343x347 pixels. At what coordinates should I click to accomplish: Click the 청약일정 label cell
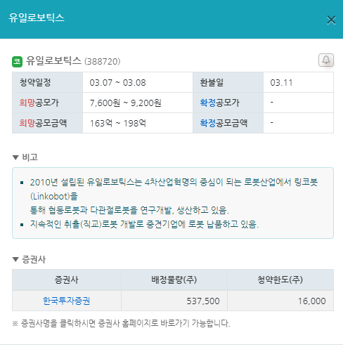[x=47, y=82]
